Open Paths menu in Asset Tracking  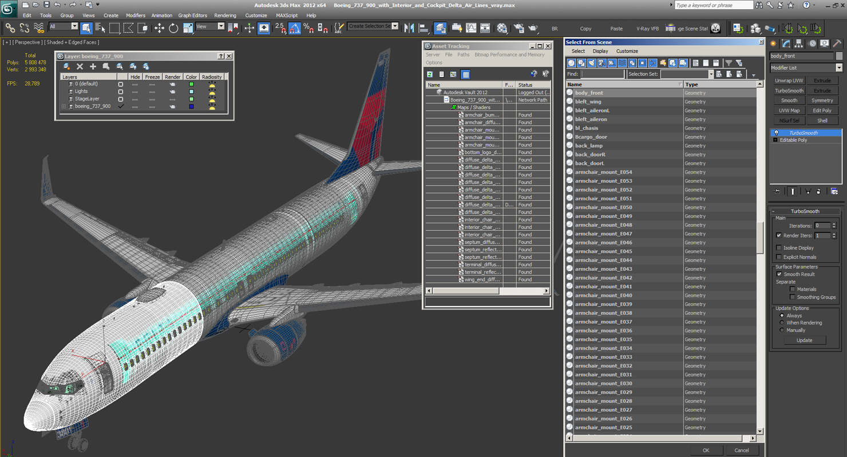(463, 55)
